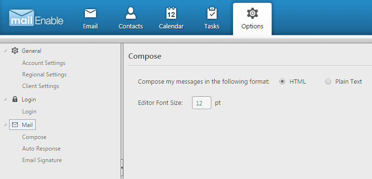Collapse the General tree section
The width and height of the screenshot is (372, 179).
[6, 51]
